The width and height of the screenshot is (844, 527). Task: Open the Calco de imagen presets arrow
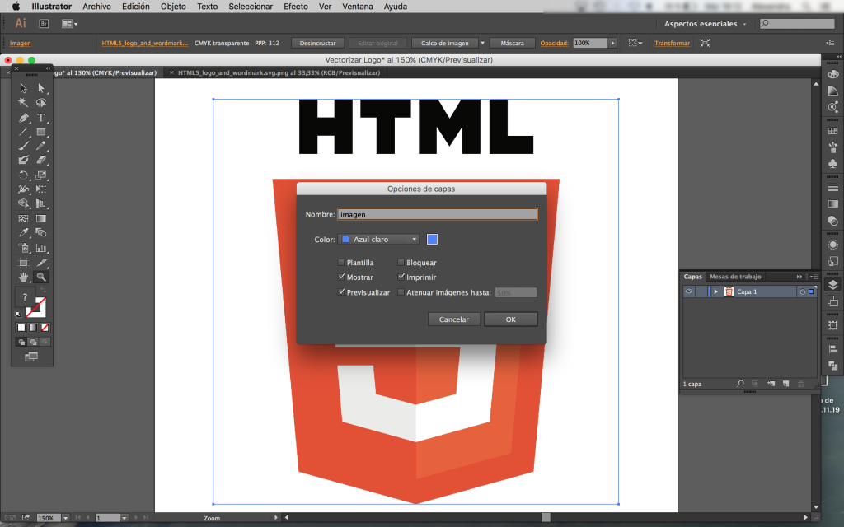482,43
